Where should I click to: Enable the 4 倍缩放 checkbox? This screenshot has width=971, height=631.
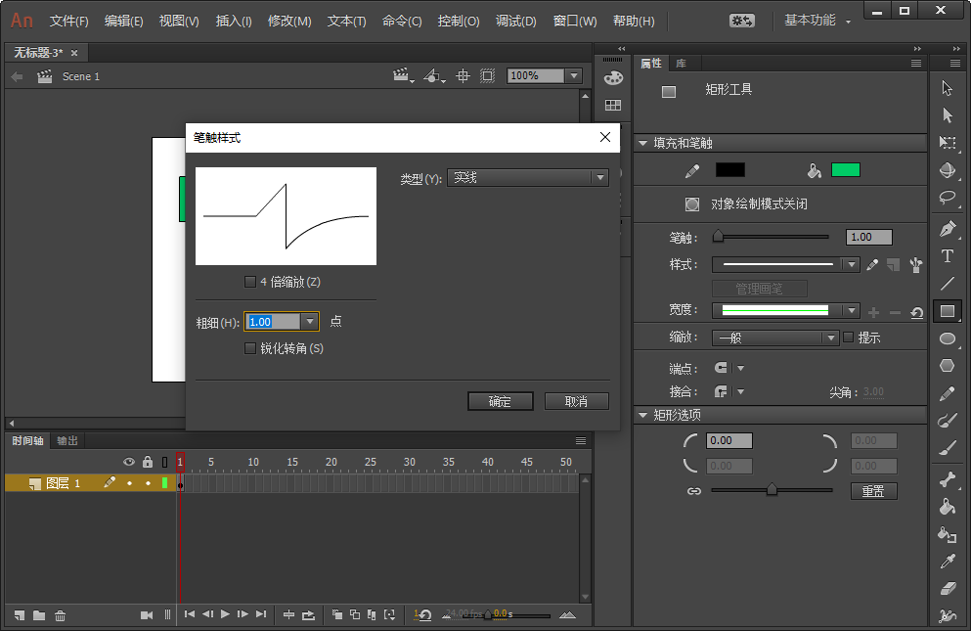coord(250,280)
